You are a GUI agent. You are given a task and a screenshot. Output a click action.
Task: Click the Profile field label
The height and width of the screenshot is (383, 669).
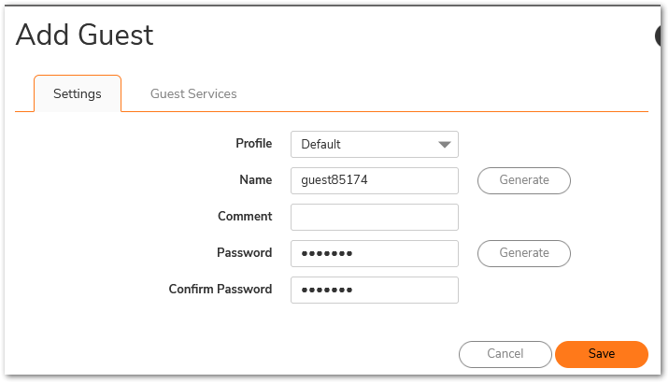(253, 144)
